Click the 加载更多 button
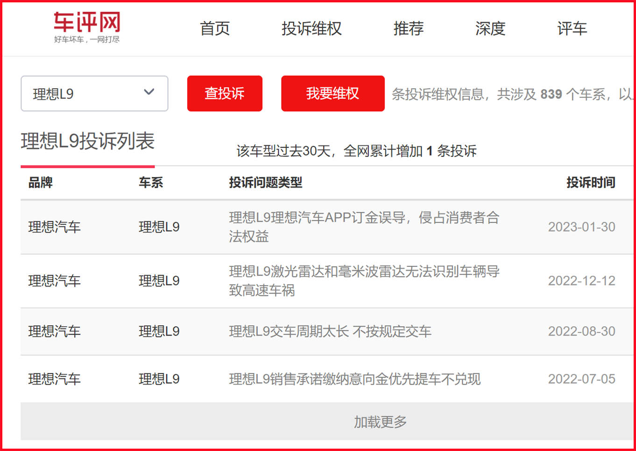The image size is (636, 451). tap(327, 422)
